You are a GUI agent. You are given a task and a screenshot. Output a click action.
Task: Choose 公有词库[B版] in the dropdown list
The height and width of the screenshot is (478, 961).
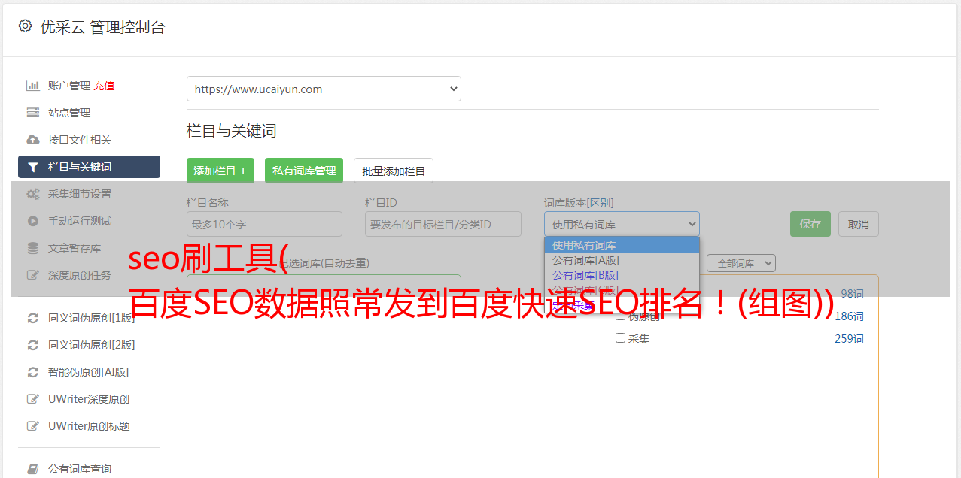click(x=622, y=275)
